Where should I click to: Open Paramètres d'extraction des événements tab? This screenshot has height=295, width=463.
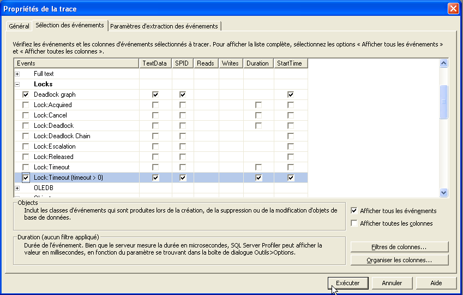pyautogui.click(x=165, y=26)
